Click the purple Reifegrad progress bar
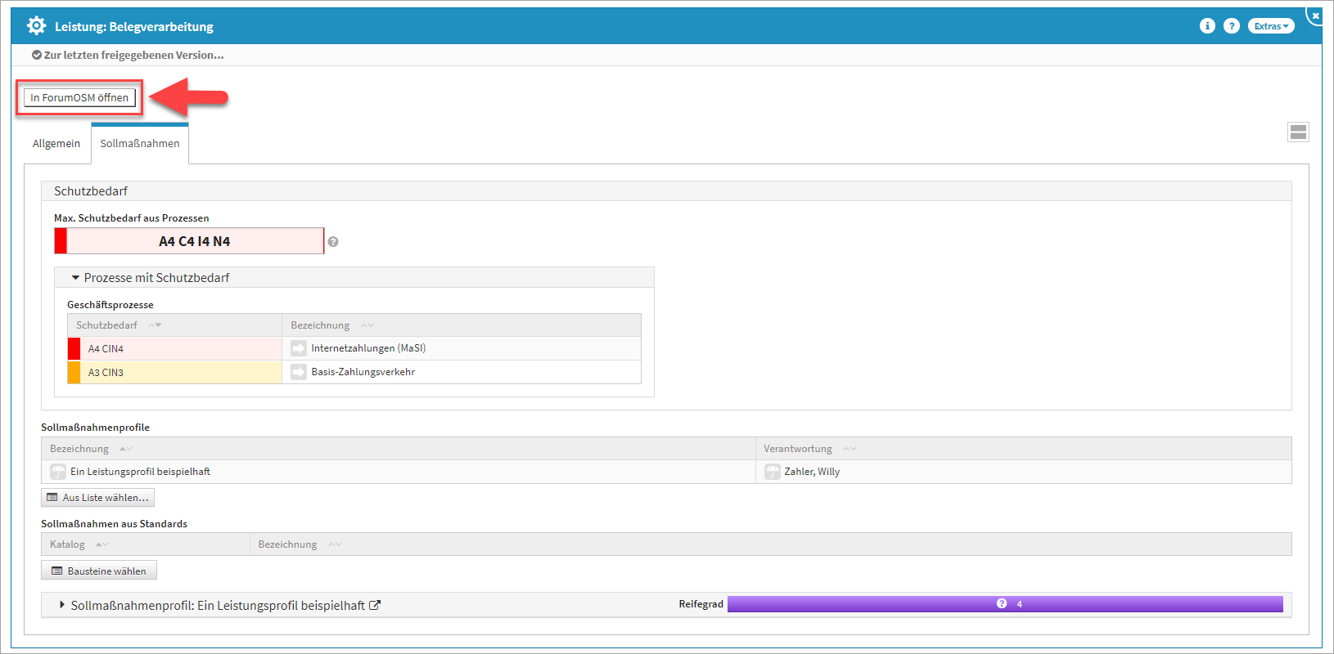The width and height of the screenshot is (1334, 654). click(1004, 604)
